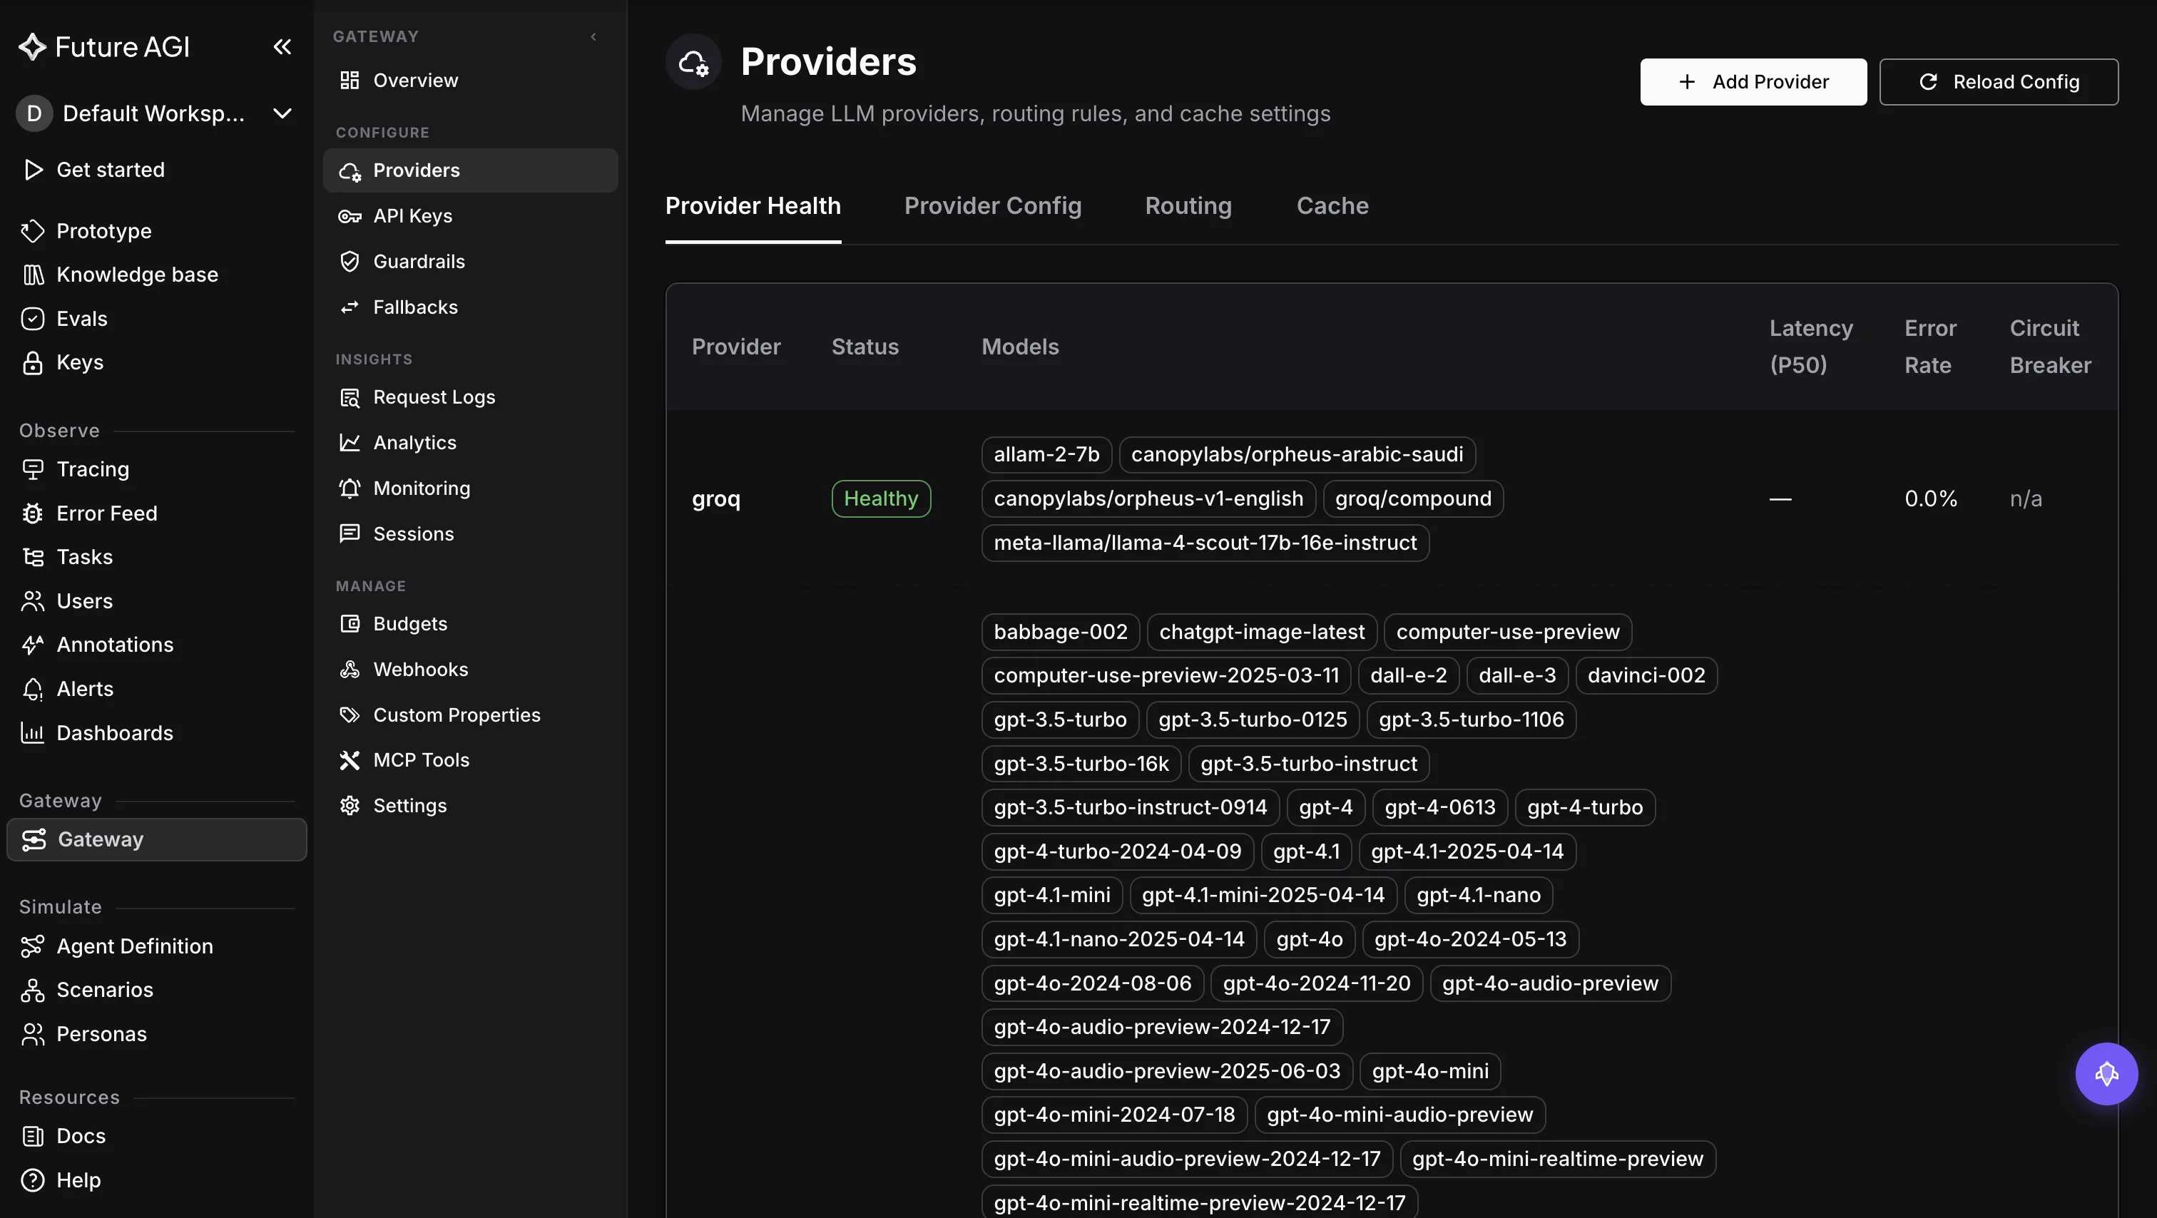Open Help question mark icon
2157x1218 pixels.
tap(33, 1180)
